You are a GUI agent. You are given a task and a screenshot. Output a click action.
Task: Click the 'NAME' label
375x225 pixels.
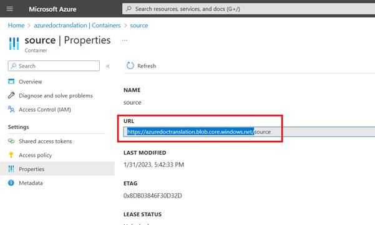point(132,90)
